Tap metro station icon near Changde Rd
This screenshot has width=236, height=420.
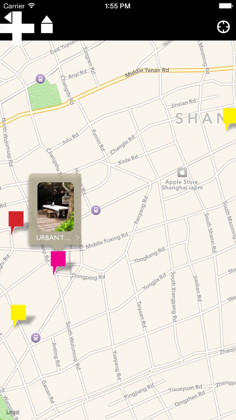[41, 79]
